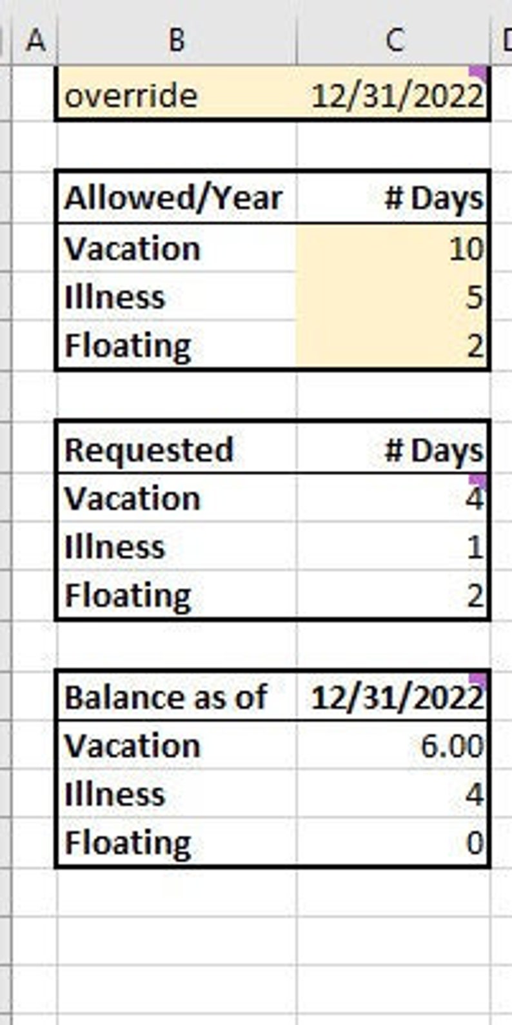The width and height of the screenshot is (512, 1025).
Task: Select the allowed Illness value 5
Action: click(x=393, y=296)
